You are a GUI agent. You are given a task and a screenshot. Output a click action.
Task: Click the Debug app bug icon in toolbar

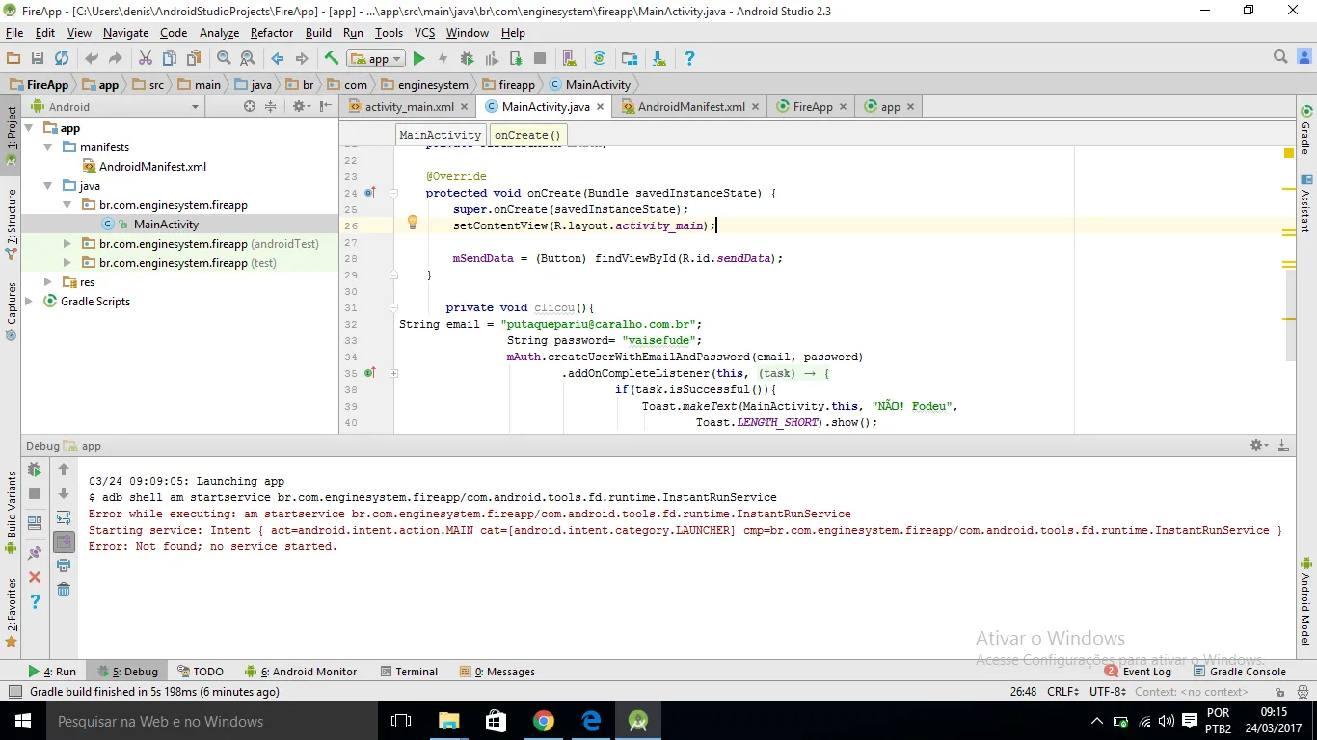click(467, 59)
